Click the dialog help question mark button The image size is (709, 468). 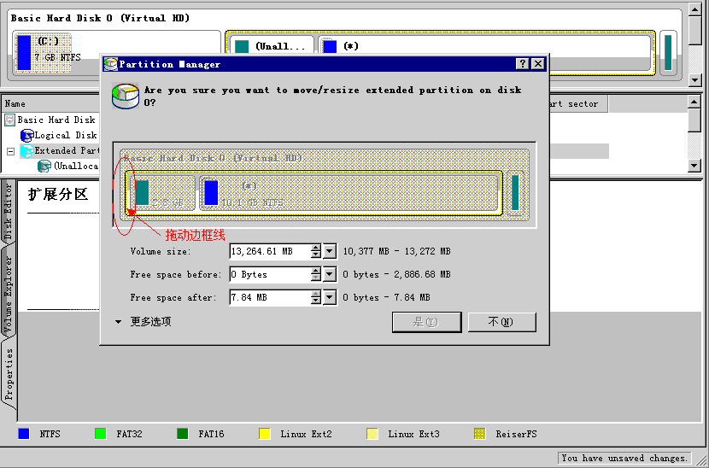tap(522, 64)
